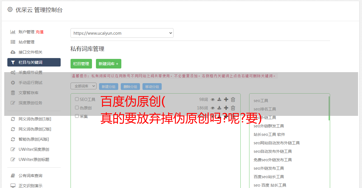
Task: Click the 删除分组 button
Action: point(130,87)
